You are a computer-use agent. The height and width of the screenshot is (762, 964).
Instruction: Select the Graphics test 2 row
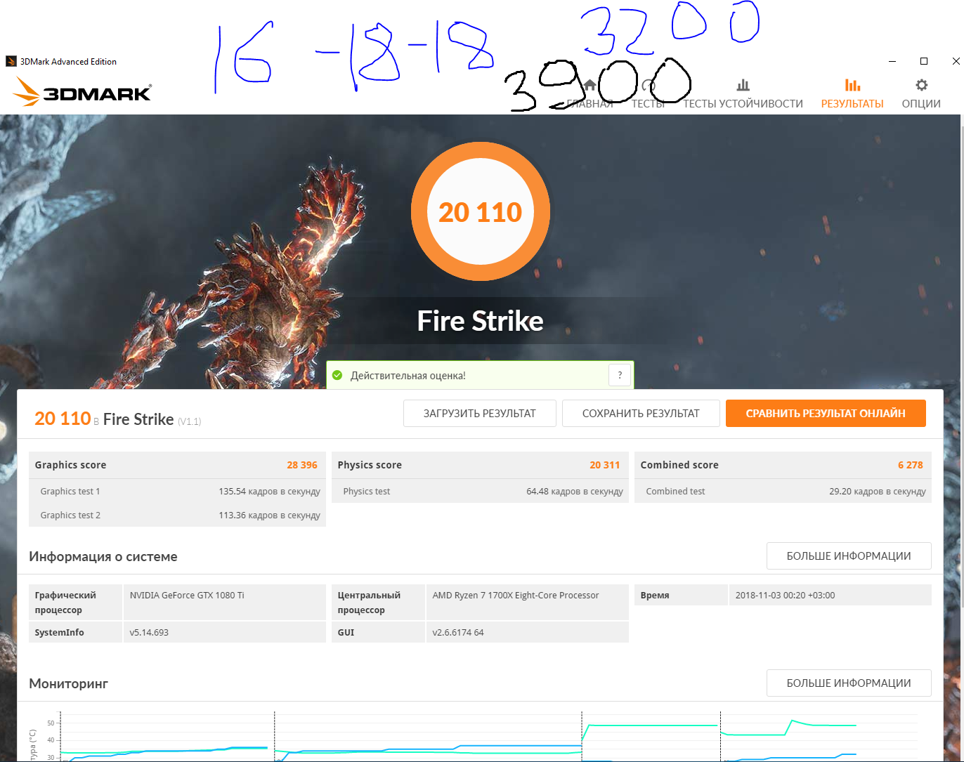coord(177,515)
